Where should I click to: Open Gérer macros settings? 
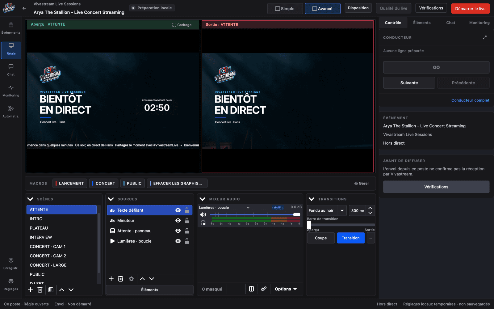pyautogui.click(x=362, y=183)
